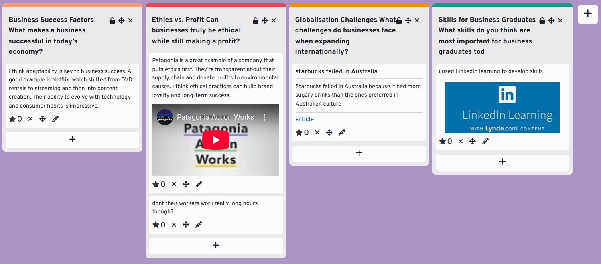
Task: Play the Patagonia Action Works video
Action: [215, 140]
